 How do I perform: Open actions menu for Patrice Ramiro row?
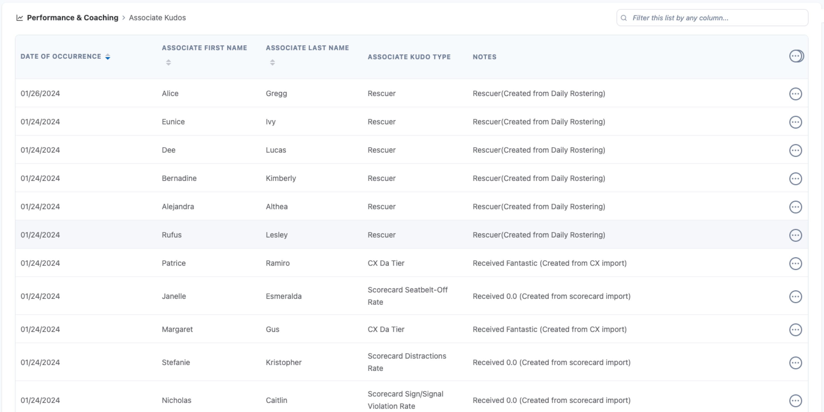795,263
